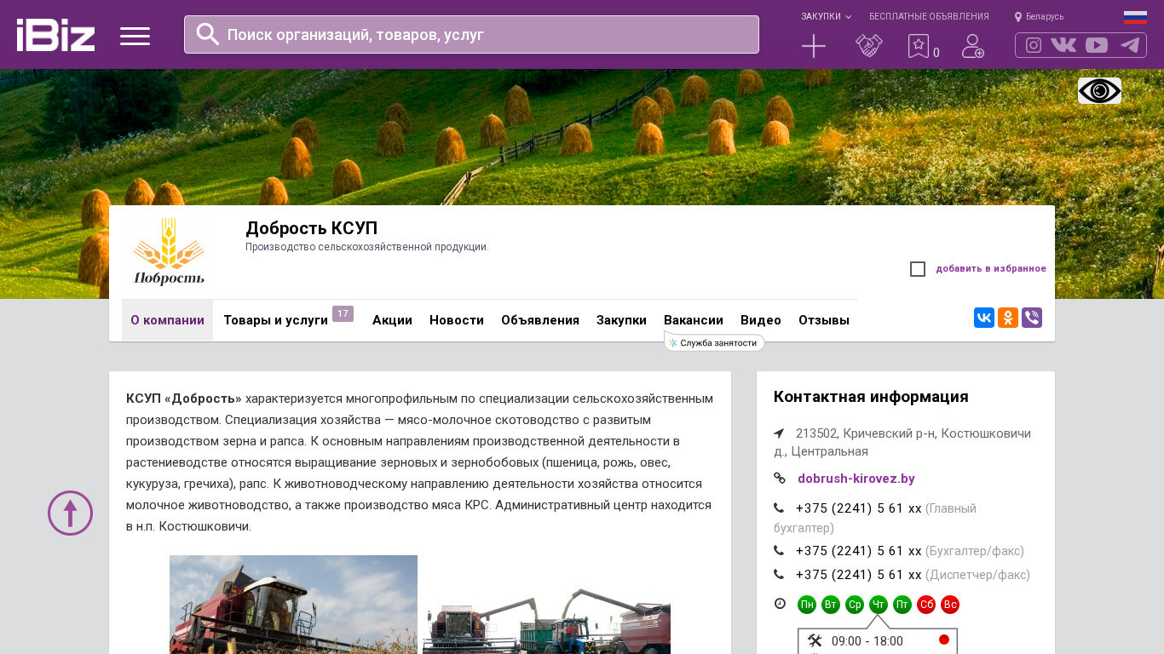Click the user registration profile icon
The width and height of the screenshot is (1164, 654).
[x=973, y=46]
